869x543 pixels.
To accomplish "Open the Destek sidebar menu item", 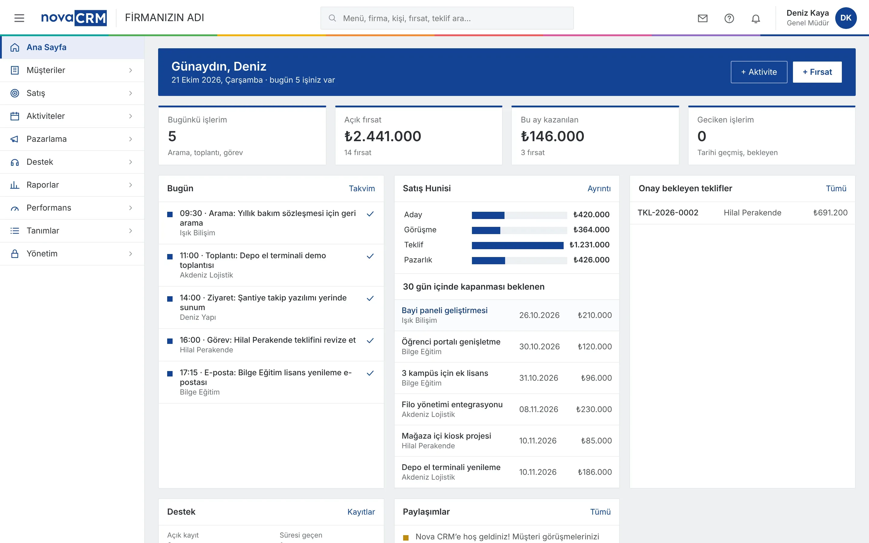I will point(72,162).
